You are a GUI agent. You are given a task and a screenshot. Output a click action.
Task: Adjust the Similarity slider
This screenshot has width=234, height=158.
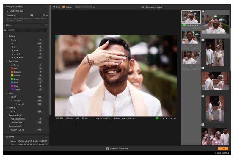coord(32,15)
